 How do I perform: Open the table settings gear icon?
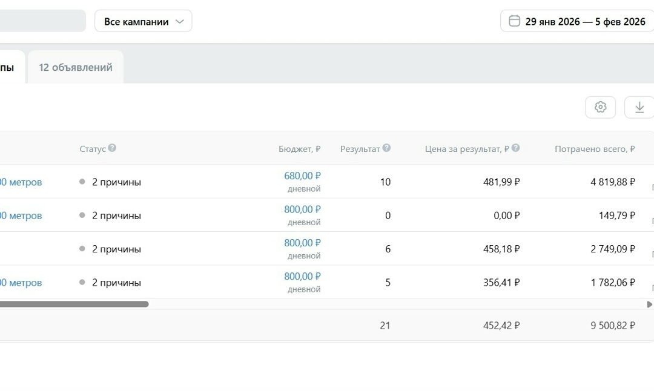point(600,107)
